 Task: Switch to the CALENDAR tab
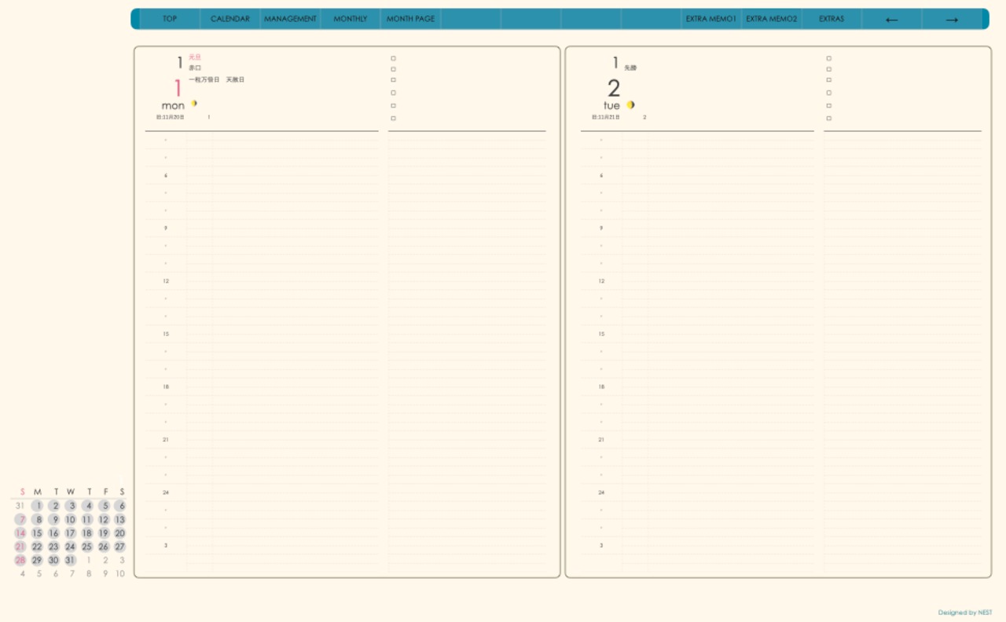pyautogui.click(x=230, y=19)
